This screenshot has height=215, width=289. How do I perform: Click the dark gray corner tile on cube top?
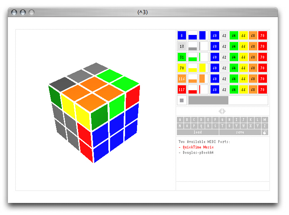click(x=63, y=84)
